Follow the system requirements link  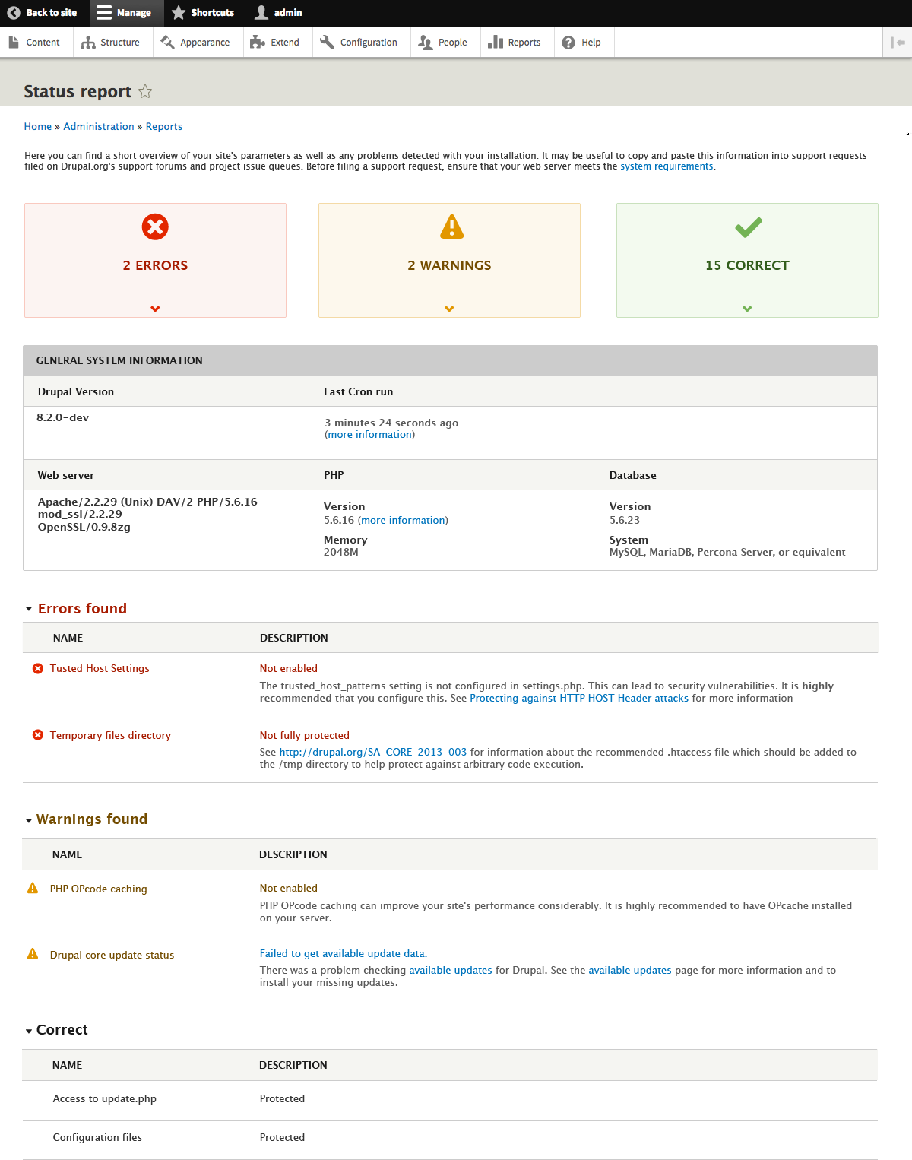pos(667,166)
